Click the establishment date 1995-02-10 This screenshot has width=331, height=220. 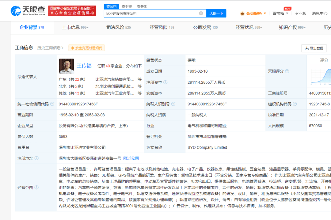pyautogui.click(x=198, y=71)
